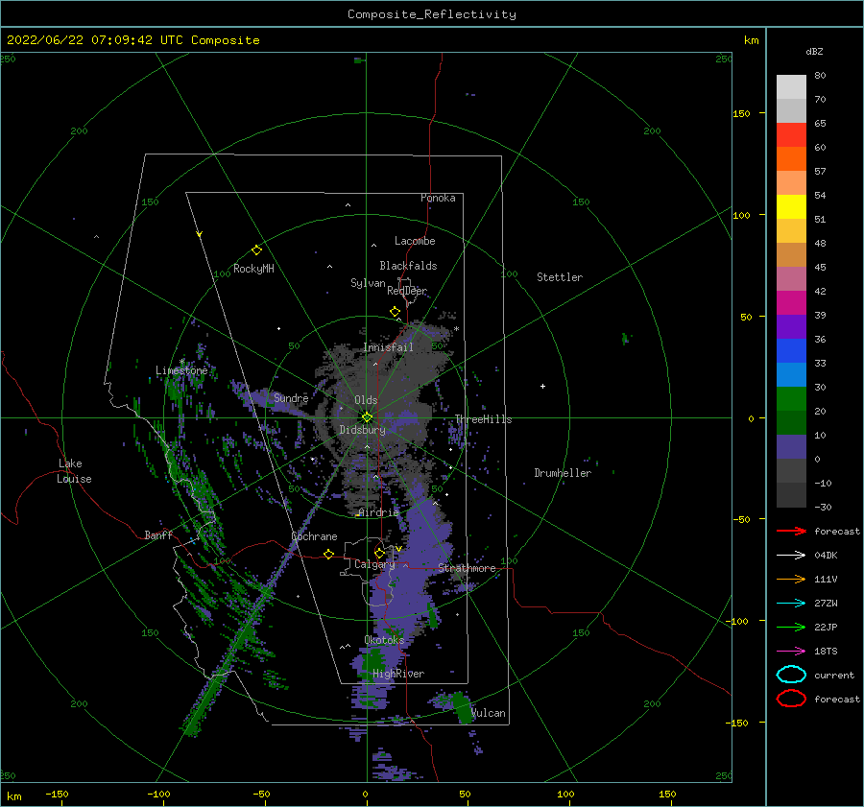Click the Olds town label
This screenshot has height=807, width=864.
click(x=366, y=400)
